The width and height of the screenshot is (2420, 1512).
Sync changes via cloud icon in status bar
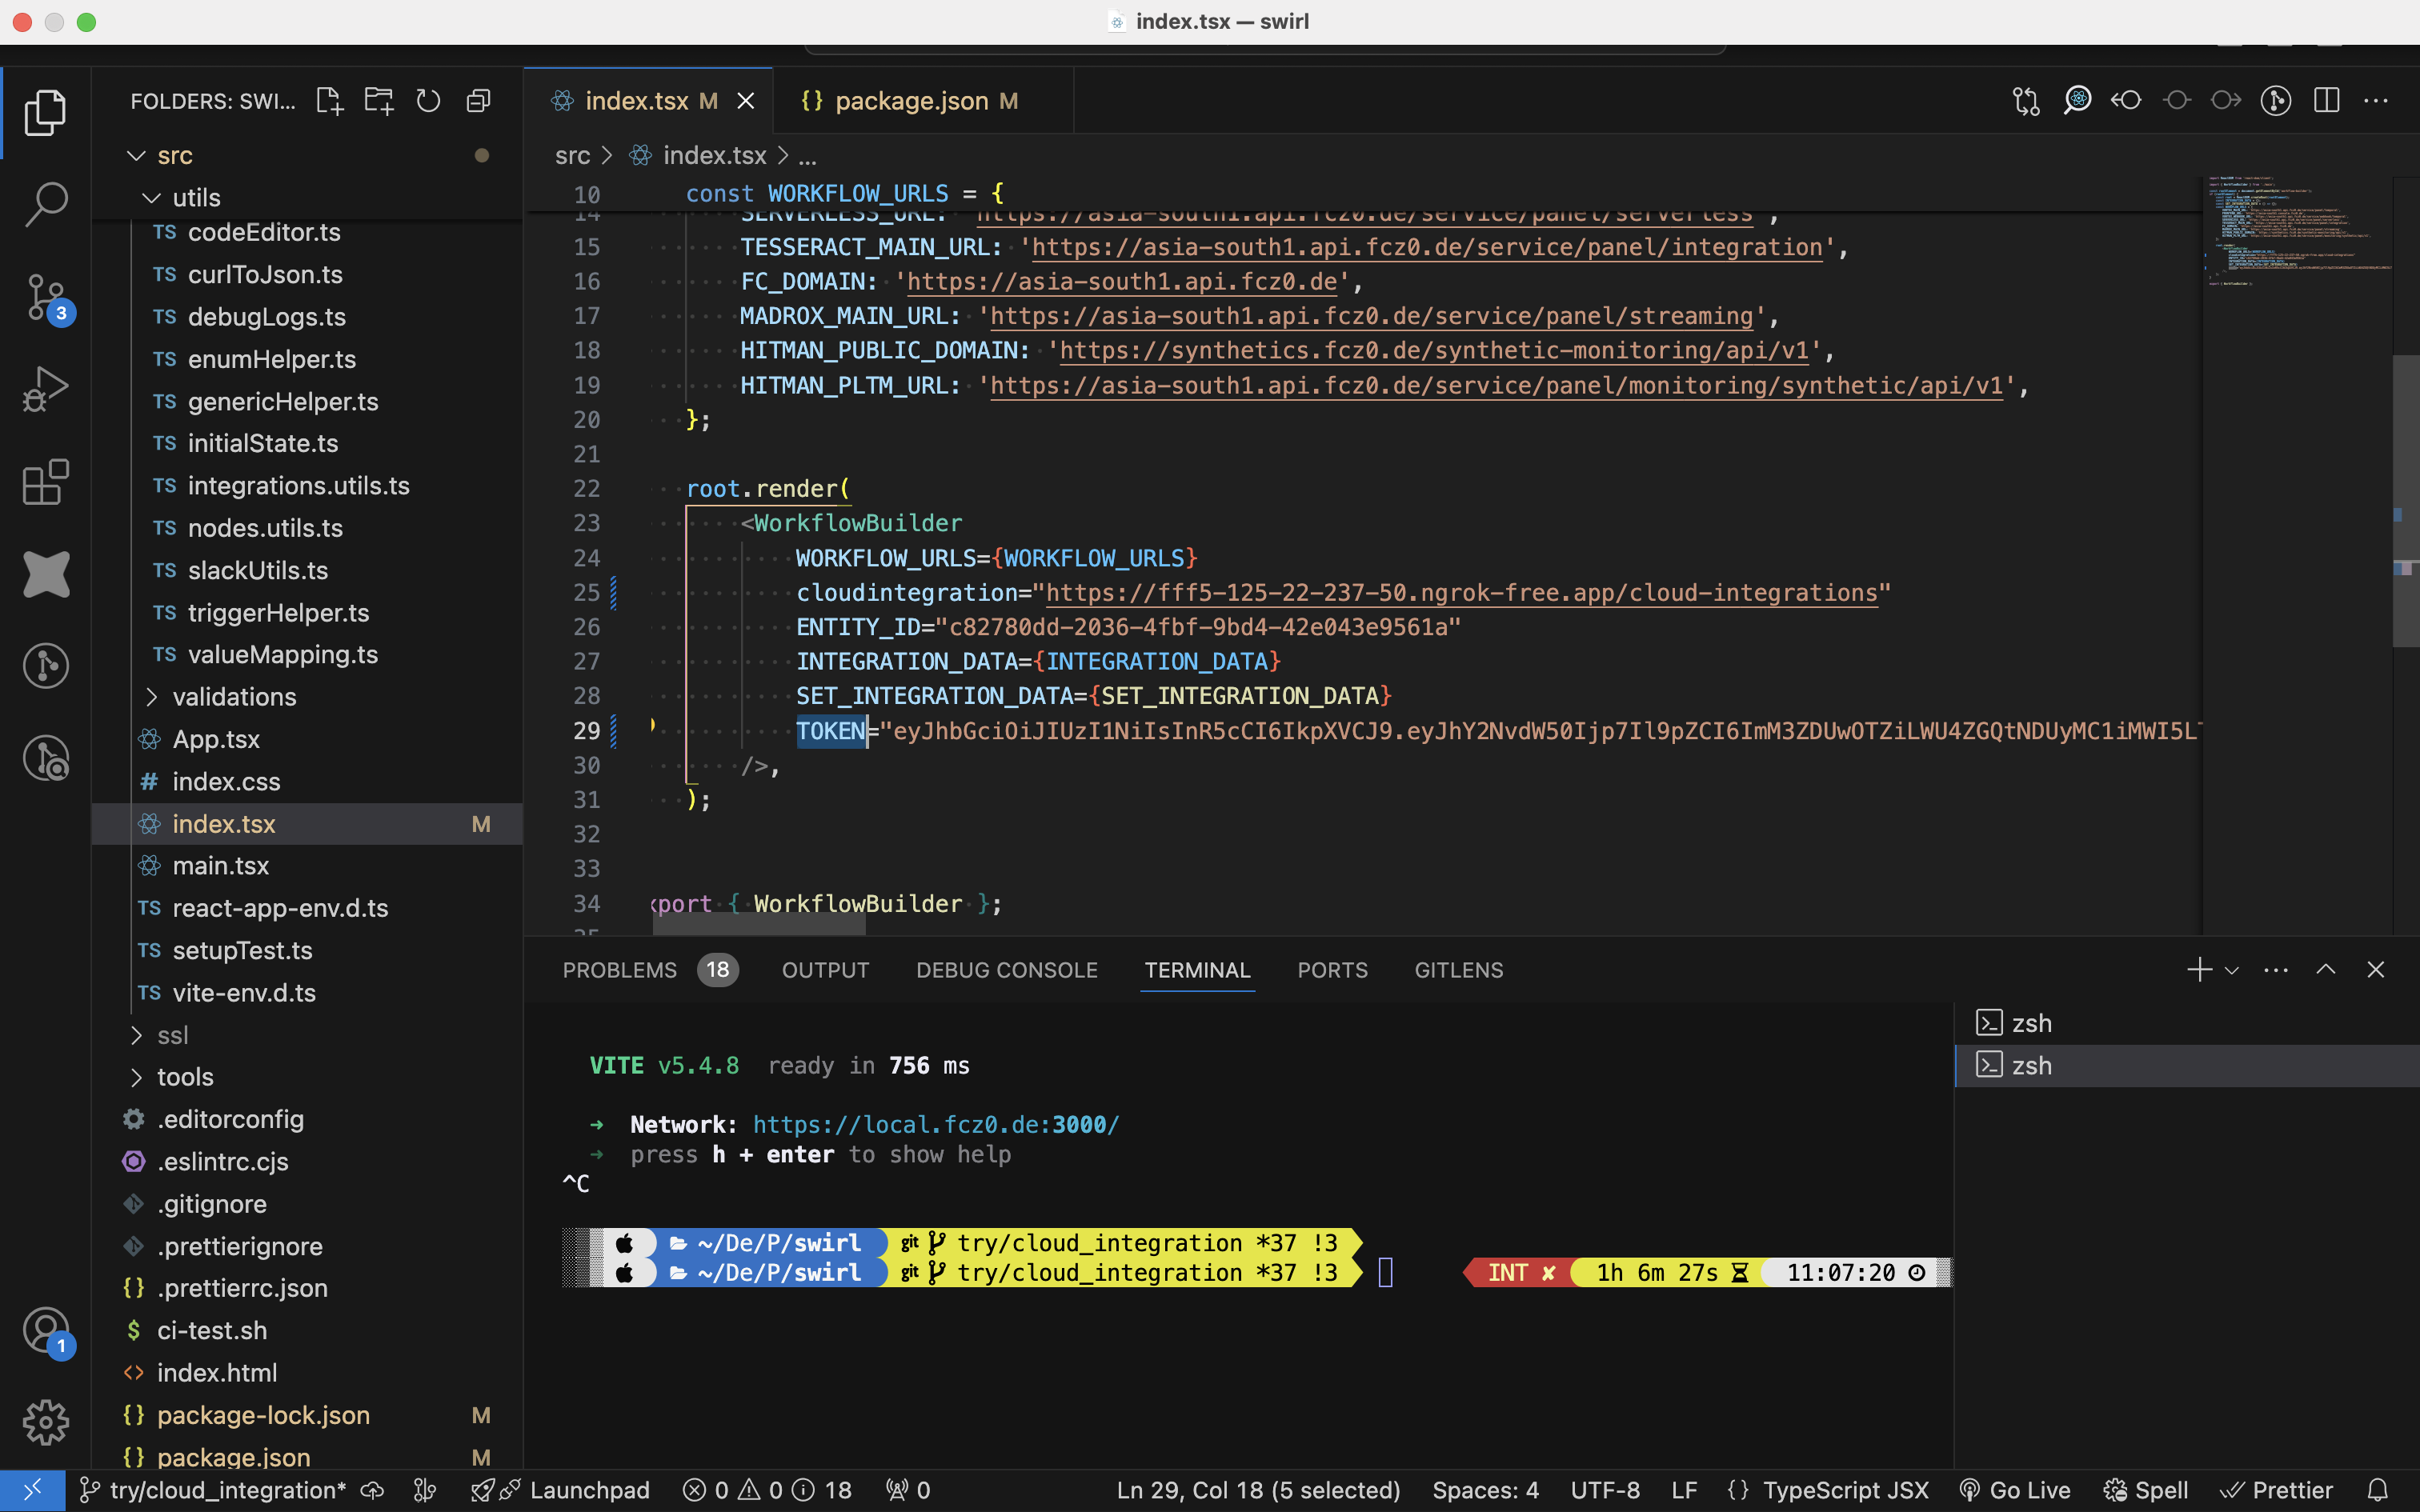(x=372, y=1490)
